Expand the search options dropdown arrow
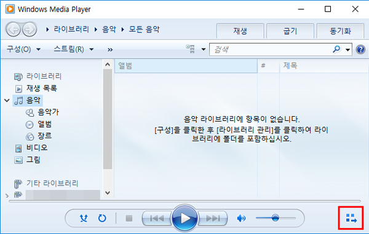This screenshot has width=369, height=234. pos(347,50)
